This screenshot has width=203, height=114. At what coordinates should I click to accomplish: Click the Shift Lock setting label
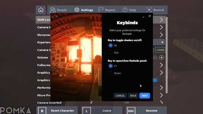coord(44,20)
